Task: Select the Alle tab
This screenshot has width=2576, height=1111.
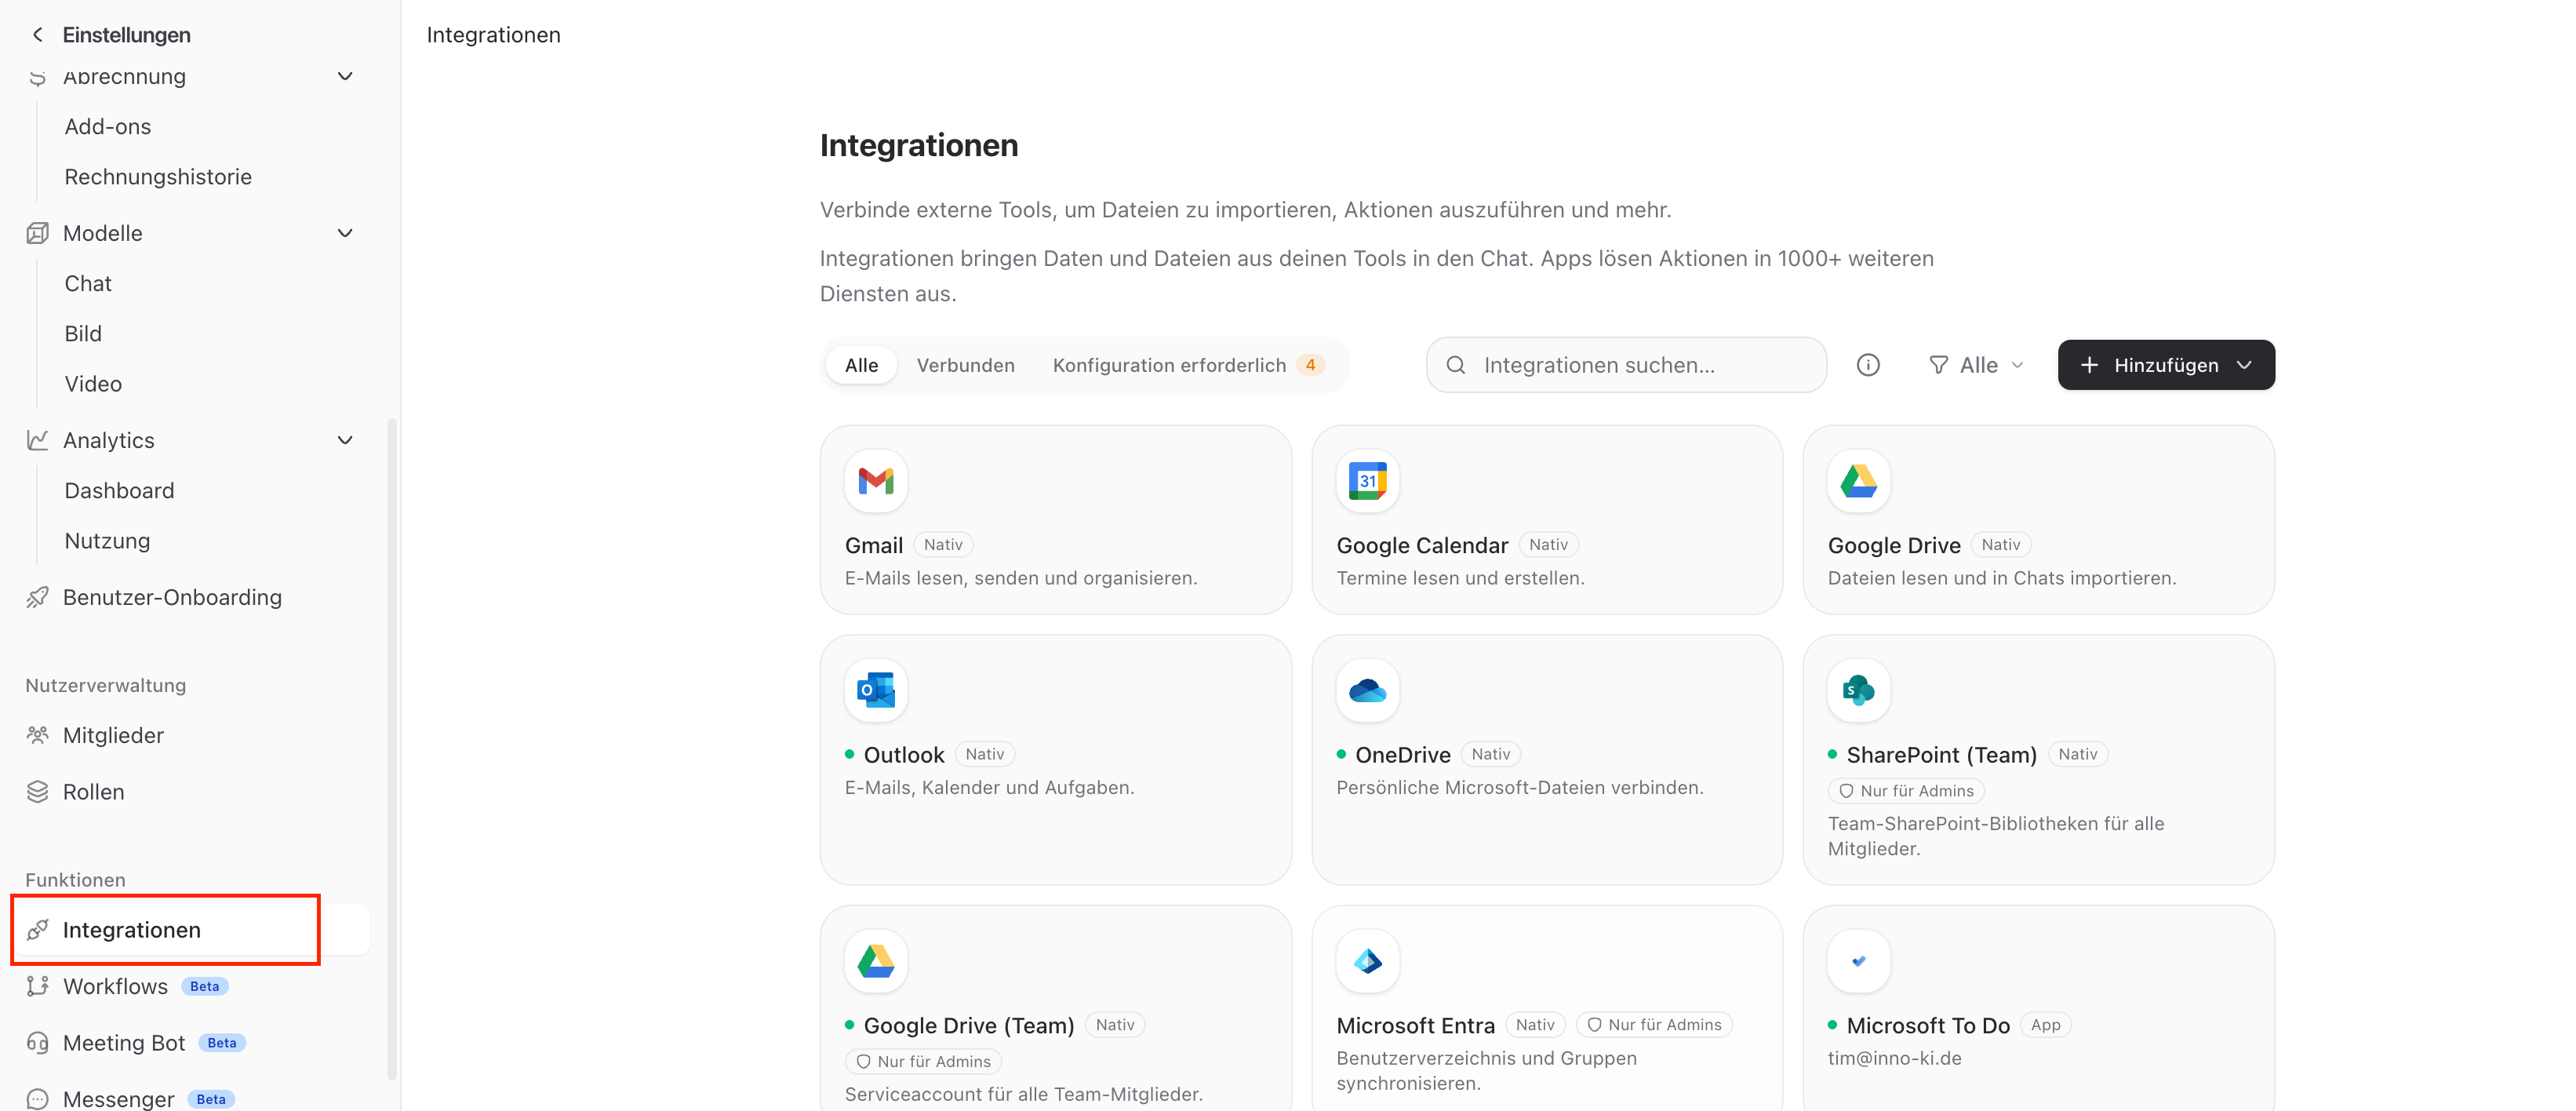Action: coord(861,365)
